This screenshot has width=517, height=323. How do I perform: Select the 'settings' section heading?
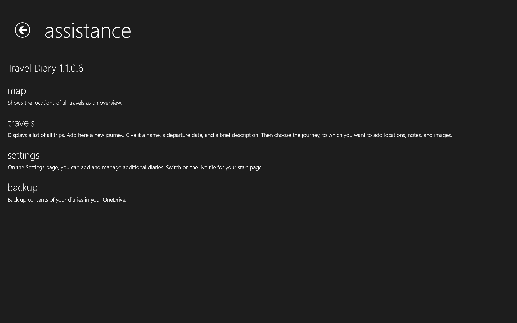[23, 155]
